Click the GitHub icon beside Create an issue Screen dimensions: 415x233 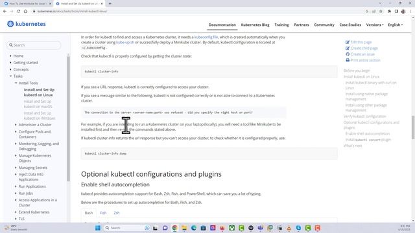pos(348,54)
